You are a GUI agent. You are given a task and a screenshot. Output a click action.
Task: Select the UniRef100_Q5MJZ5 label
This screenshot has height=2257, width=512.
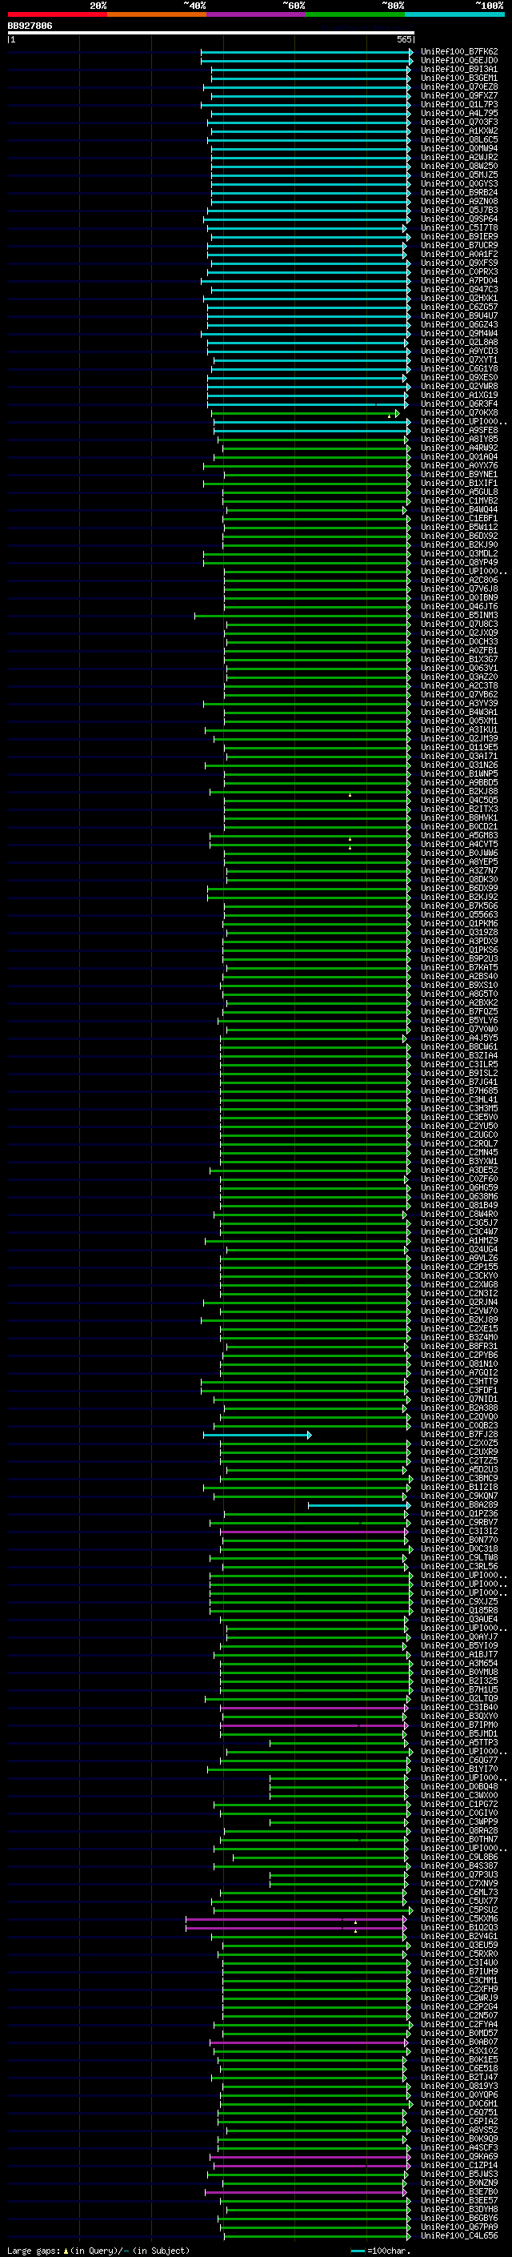pos(459,175)
